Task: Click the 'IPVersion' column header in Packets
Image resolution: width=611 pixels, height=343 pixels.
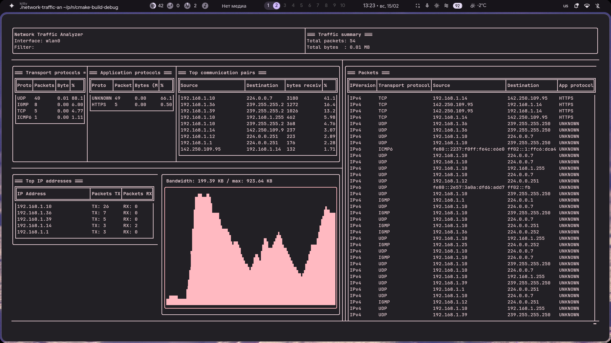Action: (x=363, y=85)
